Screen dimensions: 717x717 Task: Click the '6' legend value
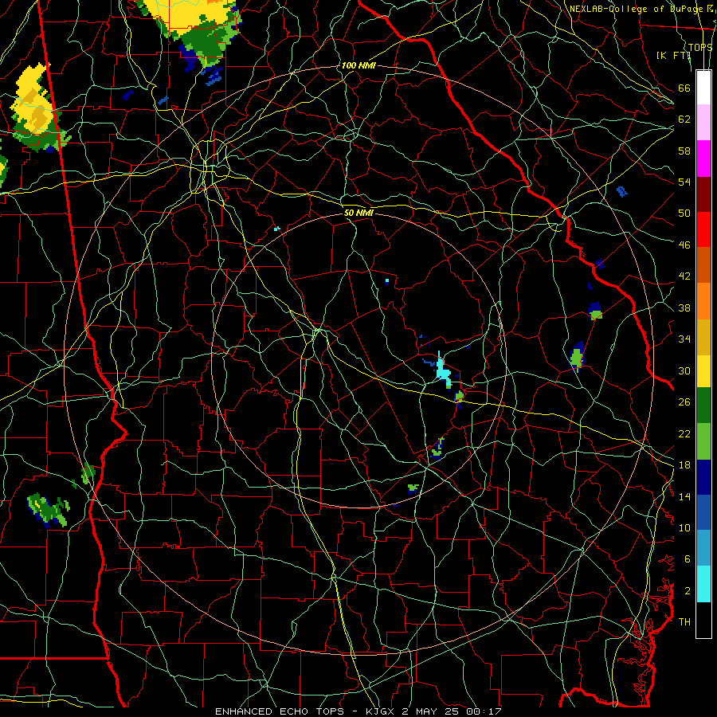(x=688, y=558)
